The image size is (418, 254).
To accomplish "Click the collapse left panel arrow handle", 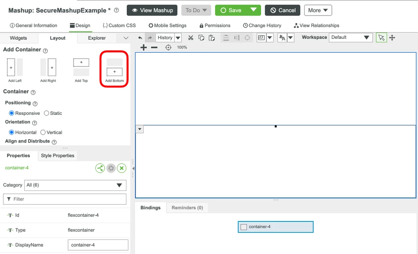I will click(133, 168).
